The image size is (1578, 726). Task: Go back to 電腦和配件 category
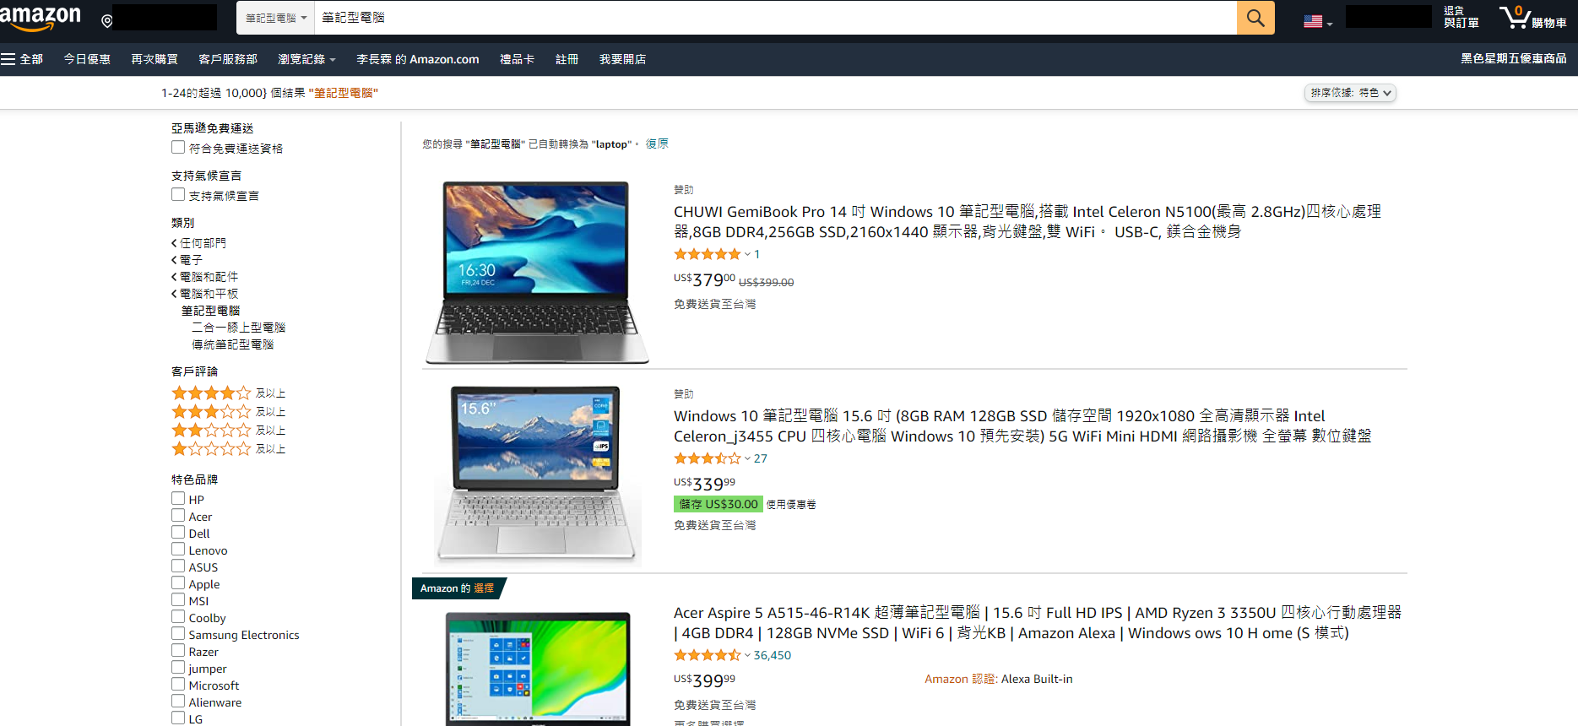(x=204, y=277)
